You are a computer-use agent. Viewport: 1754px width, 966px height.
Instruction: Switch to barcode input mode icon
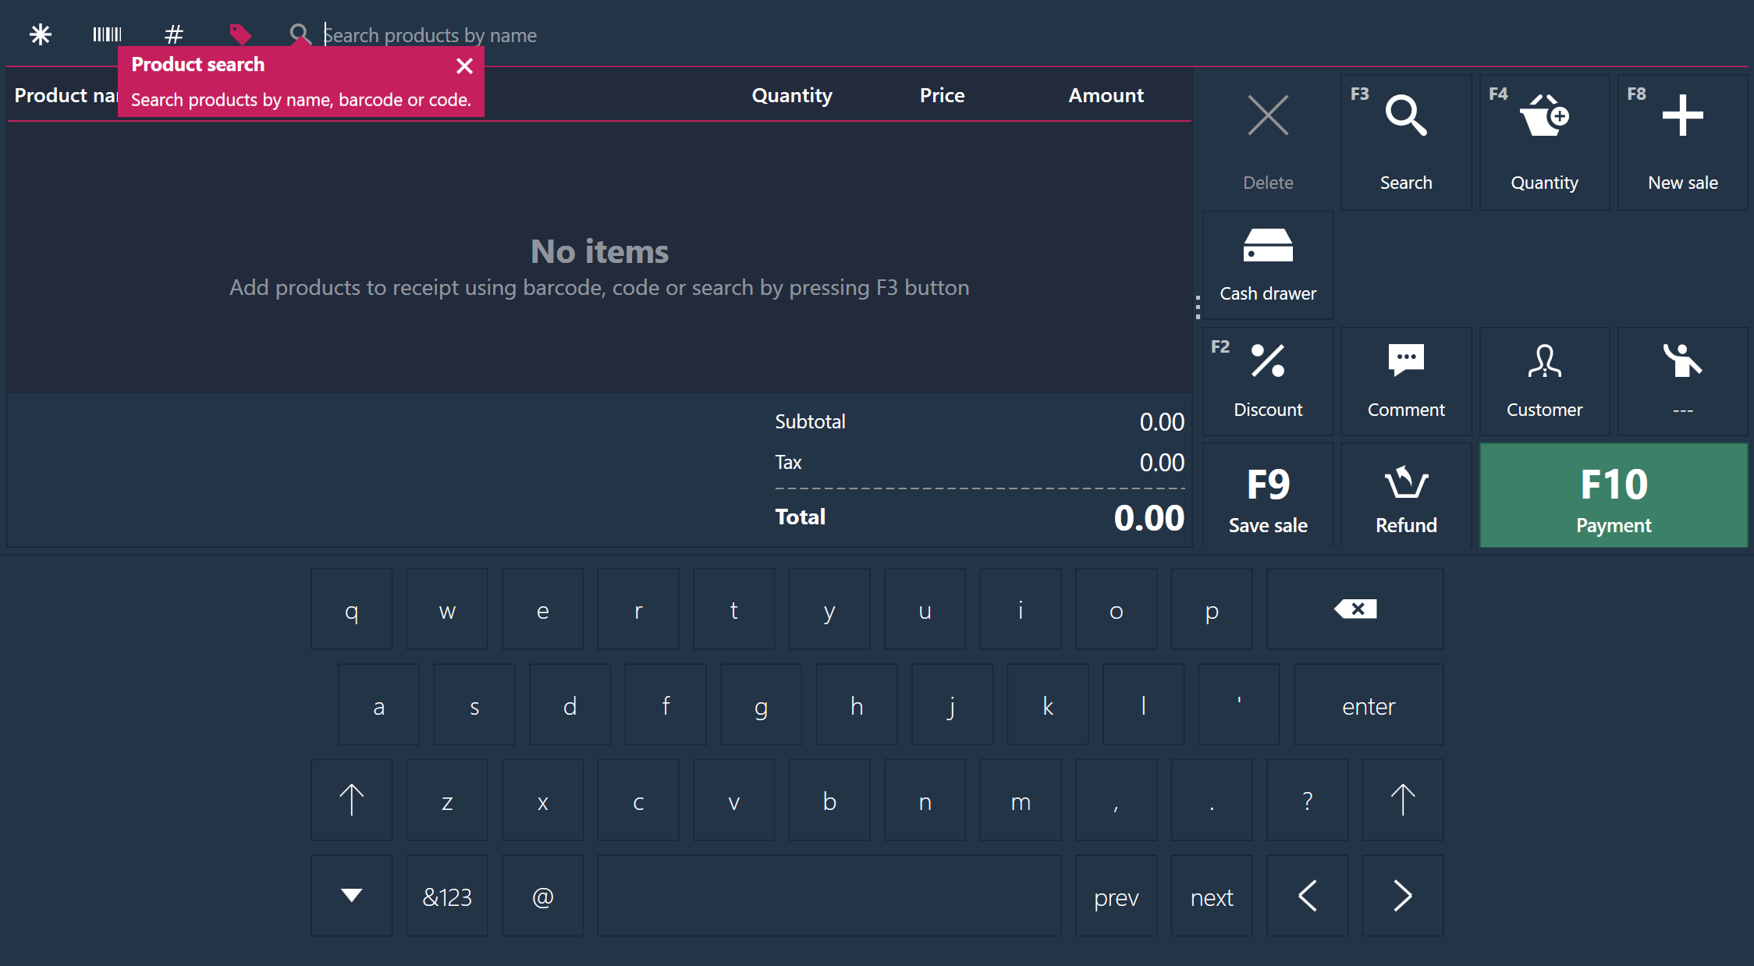pyautogui.click(x=107, y=34)
